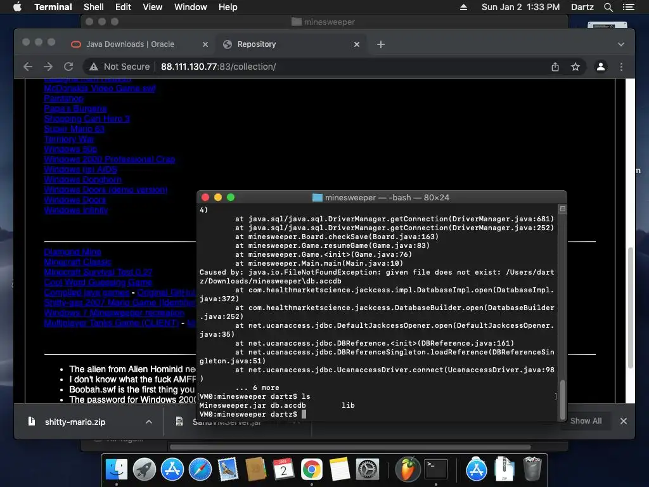The height and width of the screenshot is (487, 649).
Task: Open the View menu
Action: 152,7
